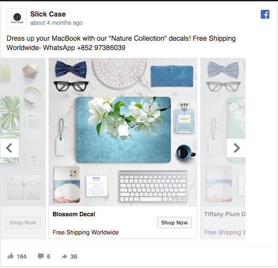Click the Blossom Decal MacBook image
This screenshot has width=278, height=268.
click(123, 132)
